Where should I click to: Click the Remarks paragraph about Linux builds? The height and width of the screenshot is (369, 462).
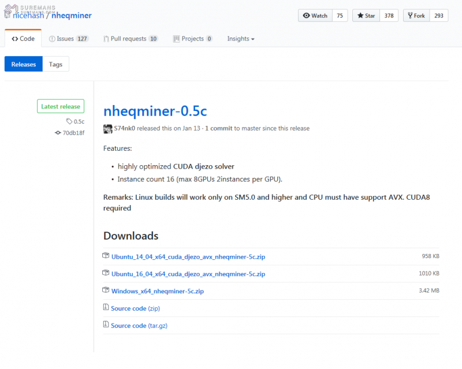click(x=267, y=203)
